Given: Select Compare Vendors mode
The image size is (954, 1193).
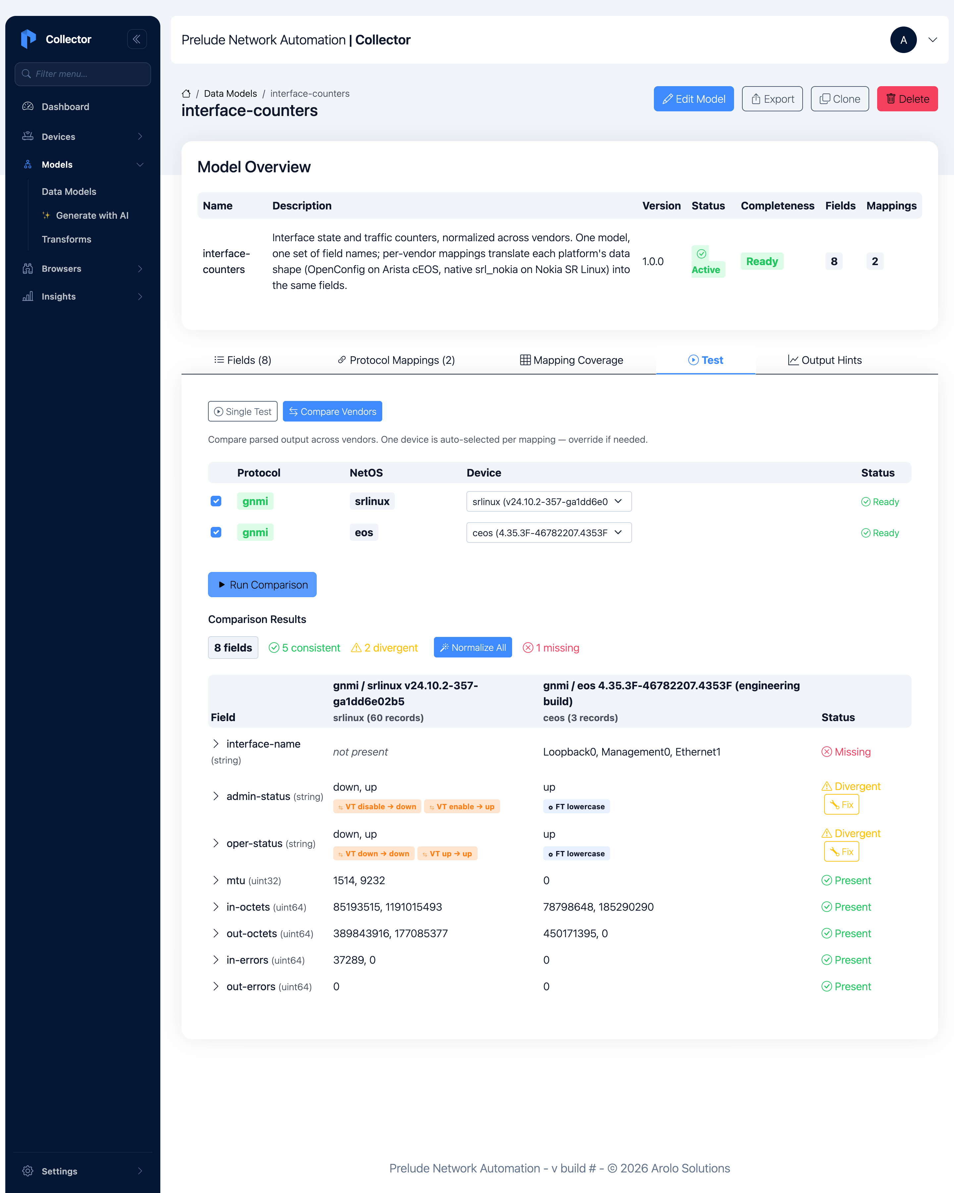Looking at the screenshot, I should [332, 412].
